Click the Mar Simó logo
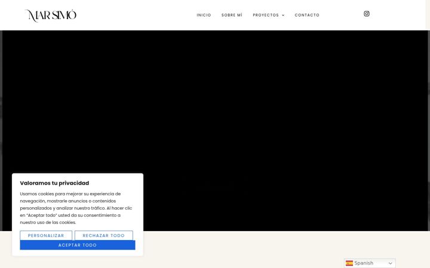The width and height of the screenshot is (430, 268). (x=51, y=15)
